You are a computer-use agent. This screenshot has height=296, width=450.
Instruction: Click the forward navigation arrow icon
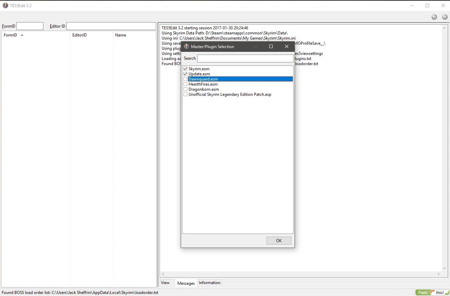[x=445, y=17]
